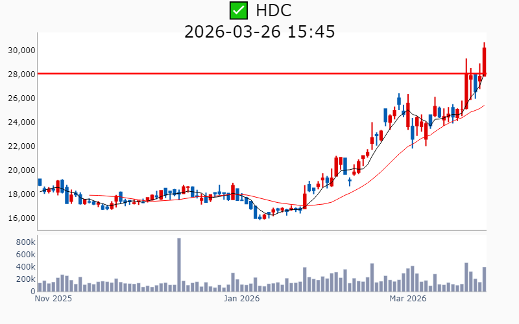Click the green checkmark icon beside HDC
This screenshot has width=519, height=324.
tap(239, 10)
